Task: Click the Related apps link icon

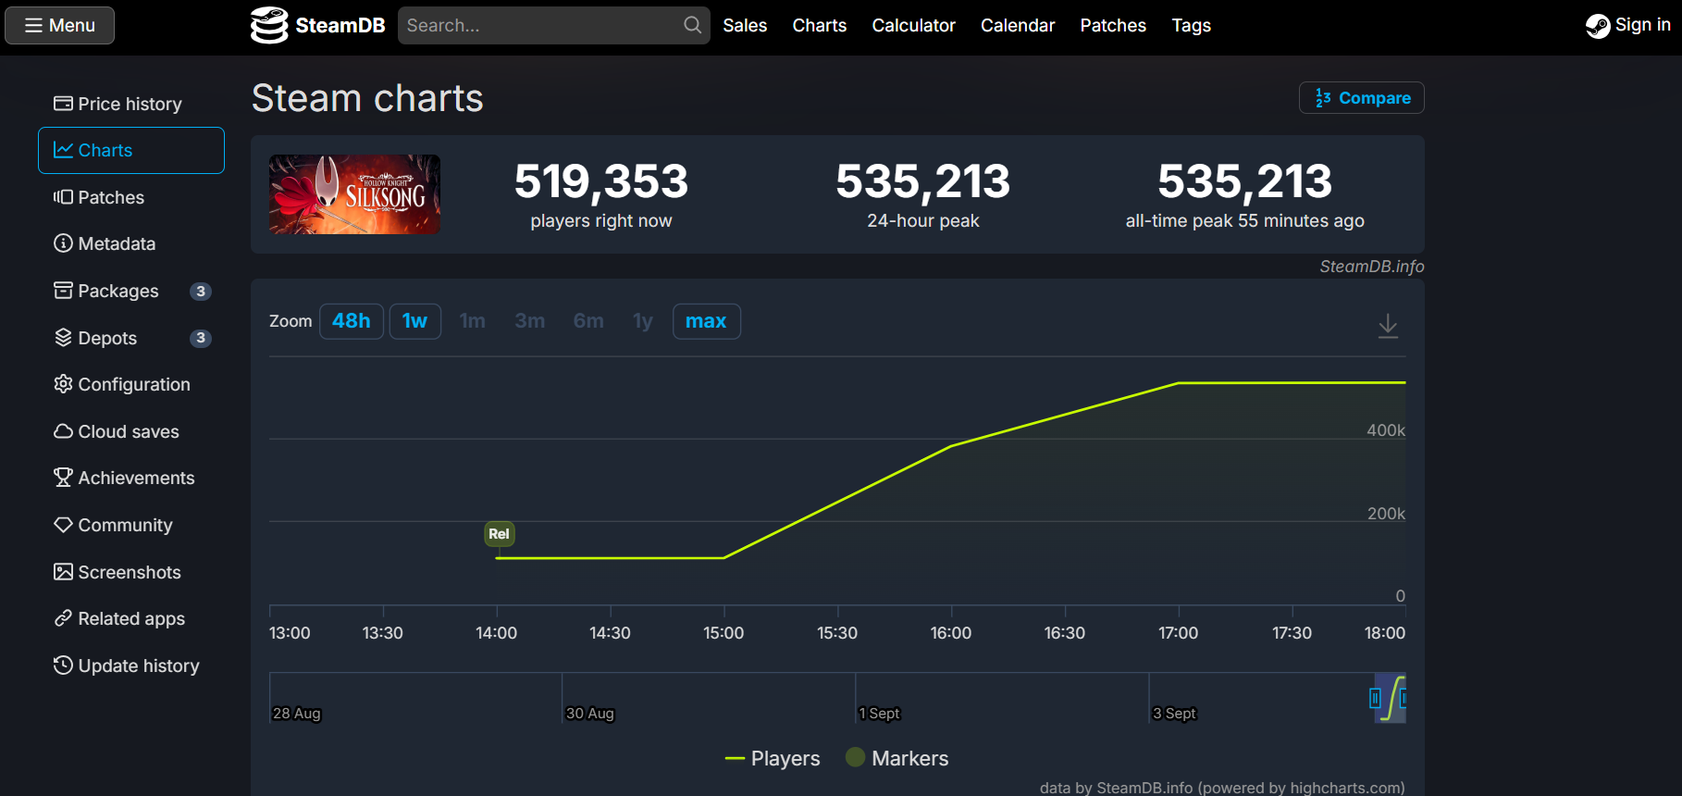Action: click(63, 618)
